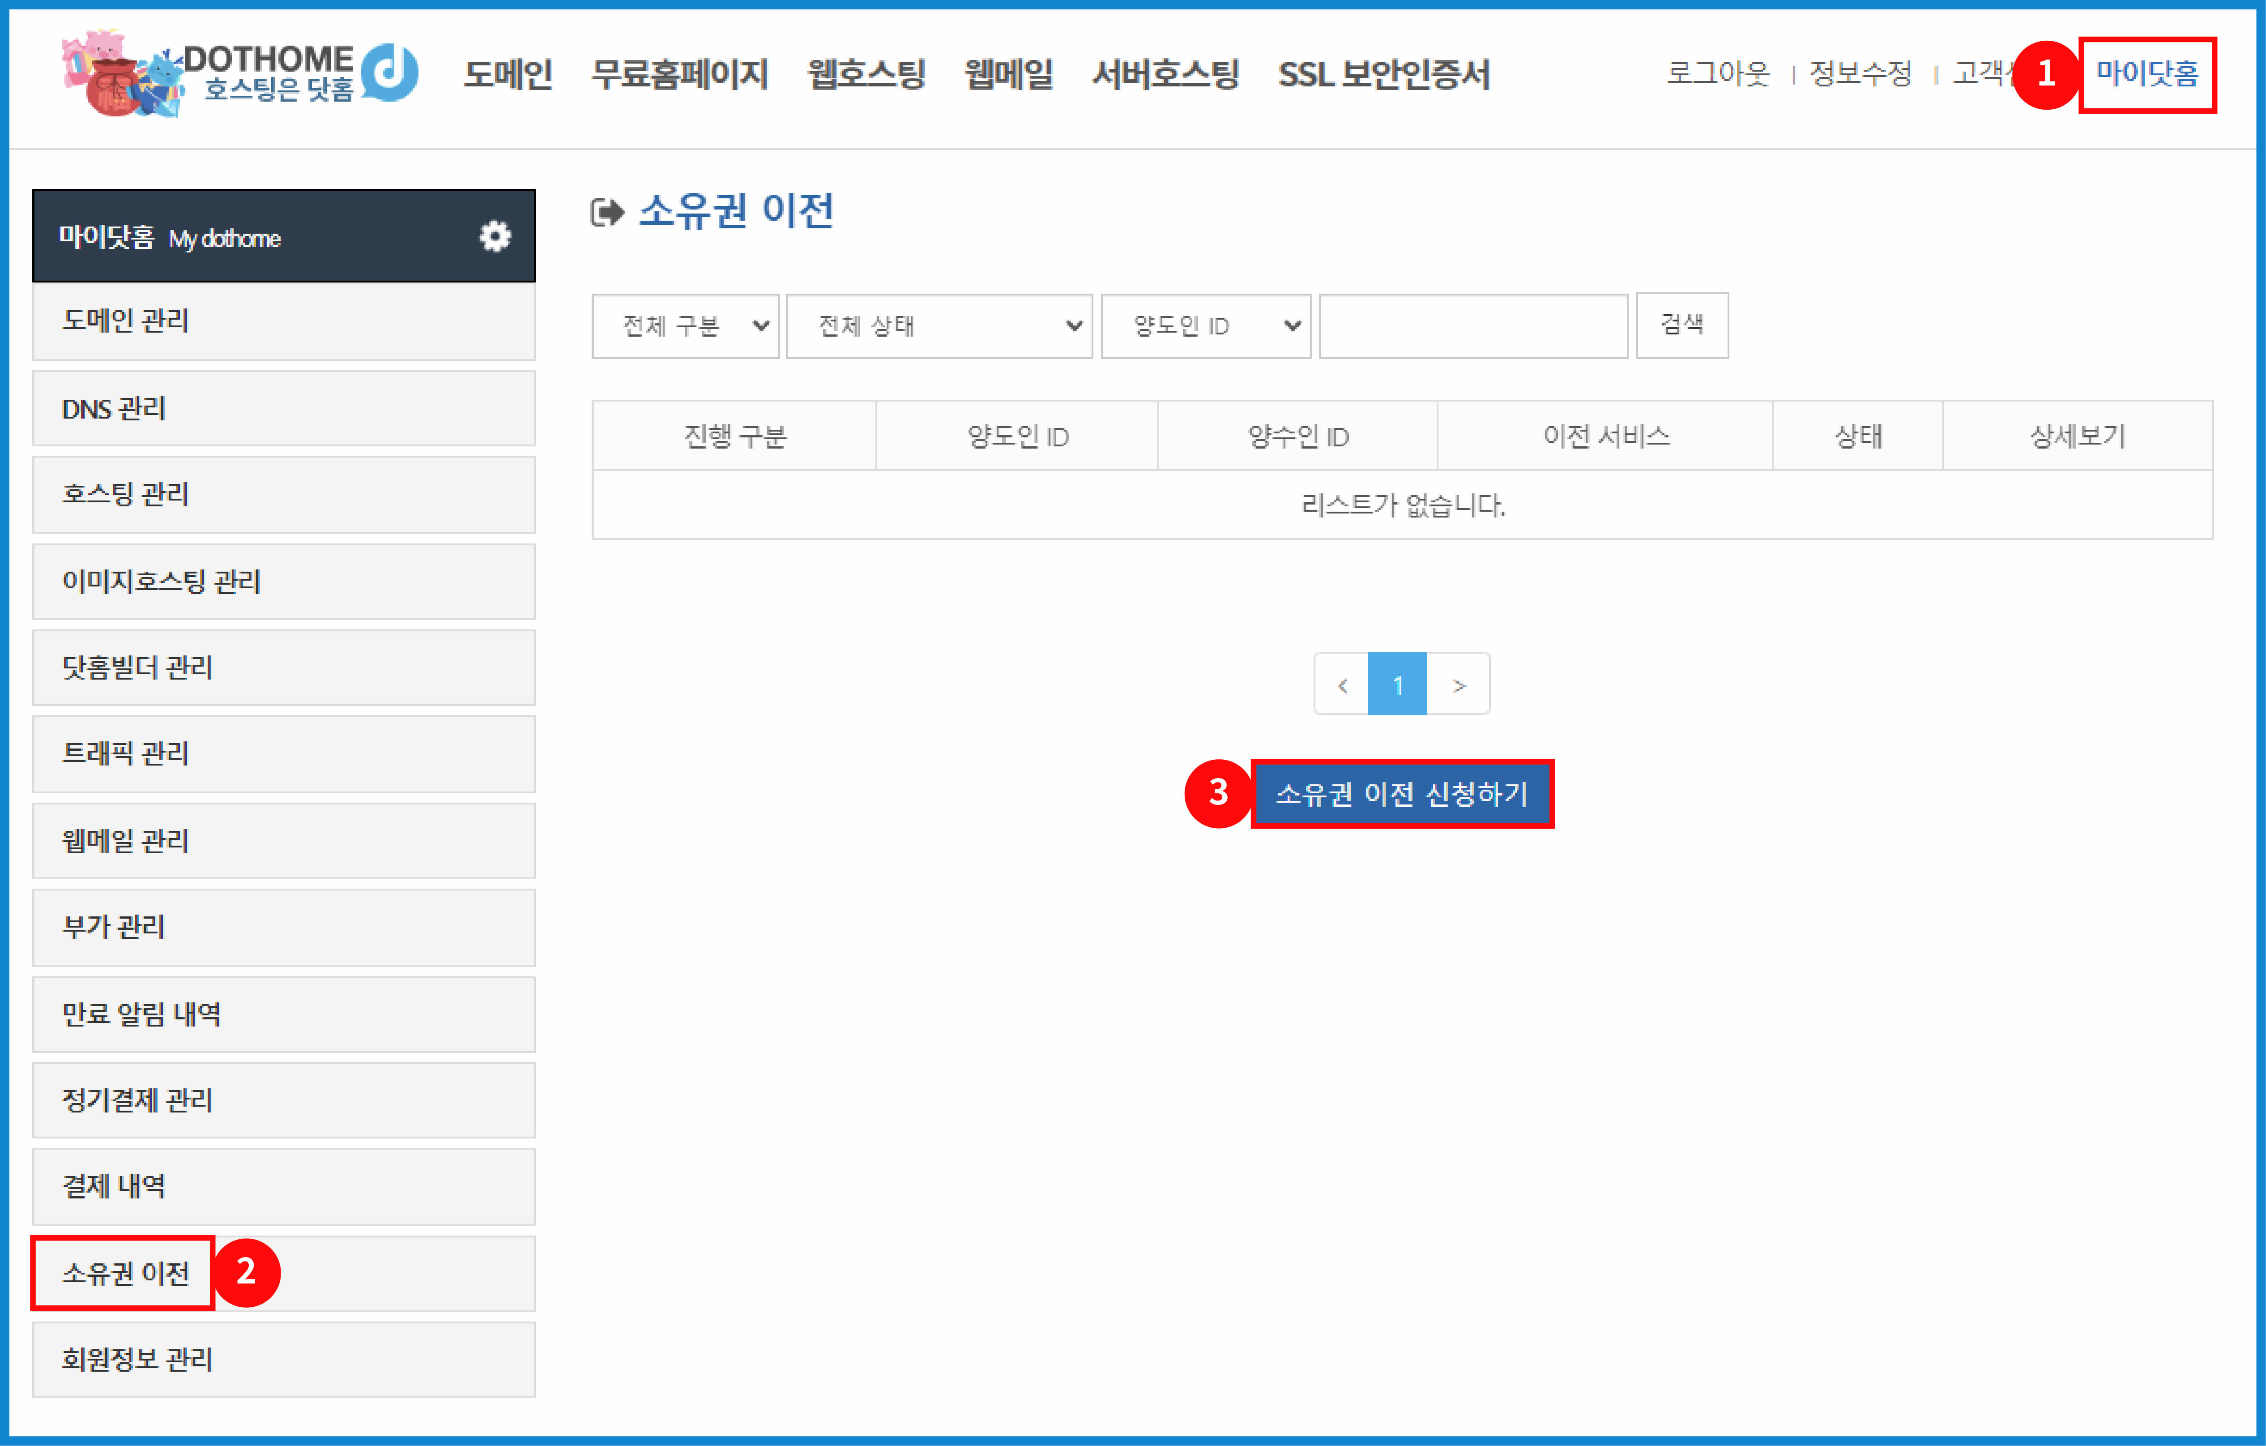This screenshot has height=1446, width=2266.
Task: Open the 전체 구분 dropdown
Action: point(685,326)
